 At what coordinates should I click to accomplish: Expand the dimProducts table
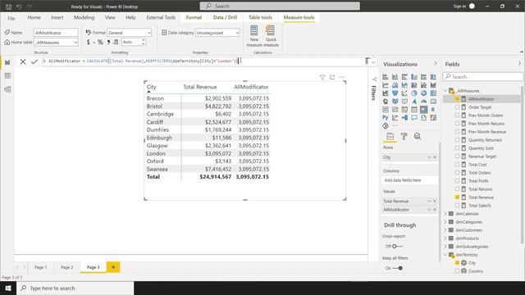pyautogui.click(x=445, y=238)
